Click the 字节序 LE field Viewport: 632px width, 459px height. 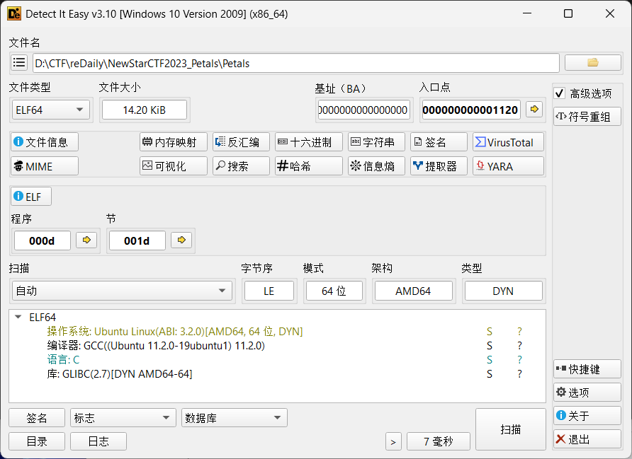click(x=269, y=291)
